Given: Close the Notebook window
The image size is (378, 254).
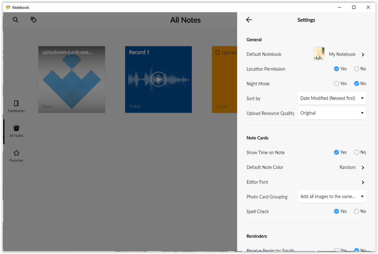Looking at the screenshot, I should click(368, 7).
